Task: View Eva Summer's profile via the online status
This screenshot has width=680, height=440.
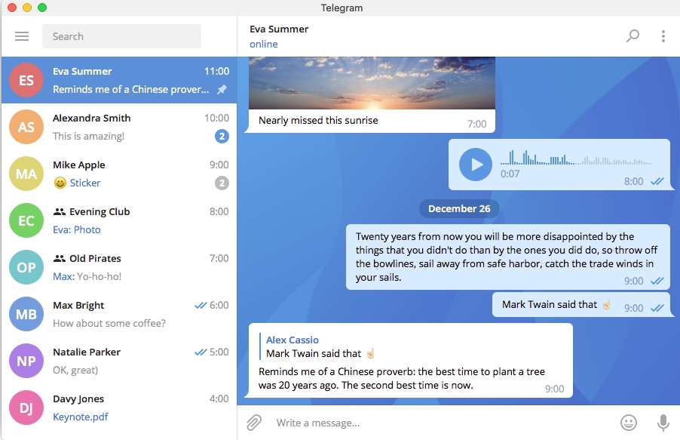Action: 263,44
